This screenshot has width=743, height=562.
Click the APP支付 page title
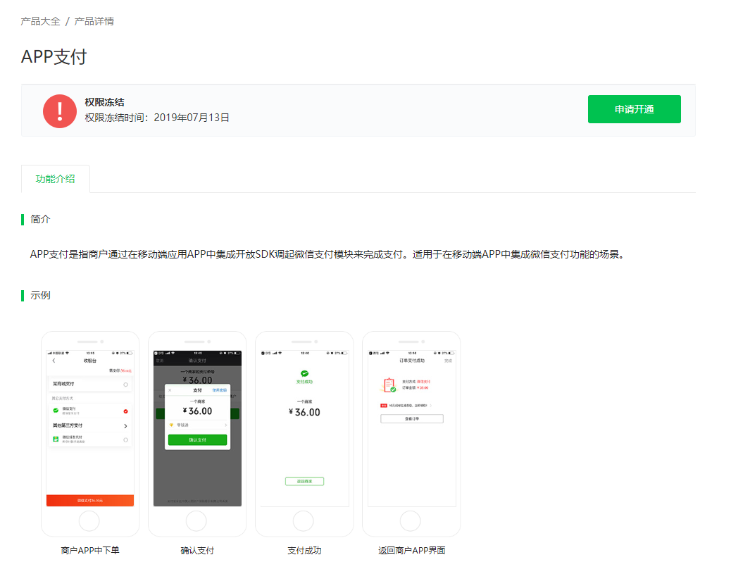point(54,57)
